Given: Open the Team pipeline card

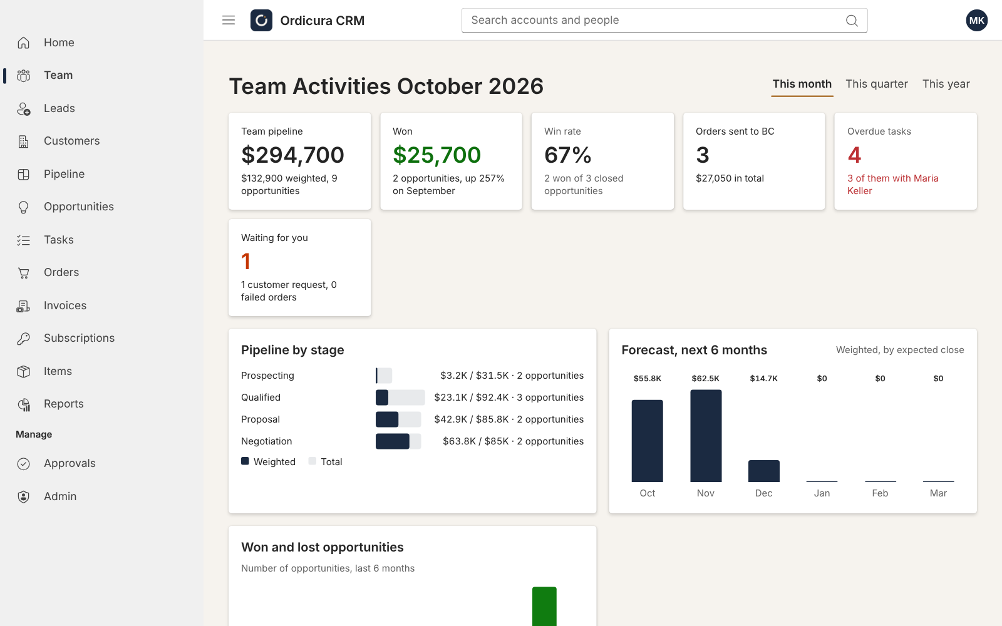Looking at the screenshot, I should click(300, 162).
